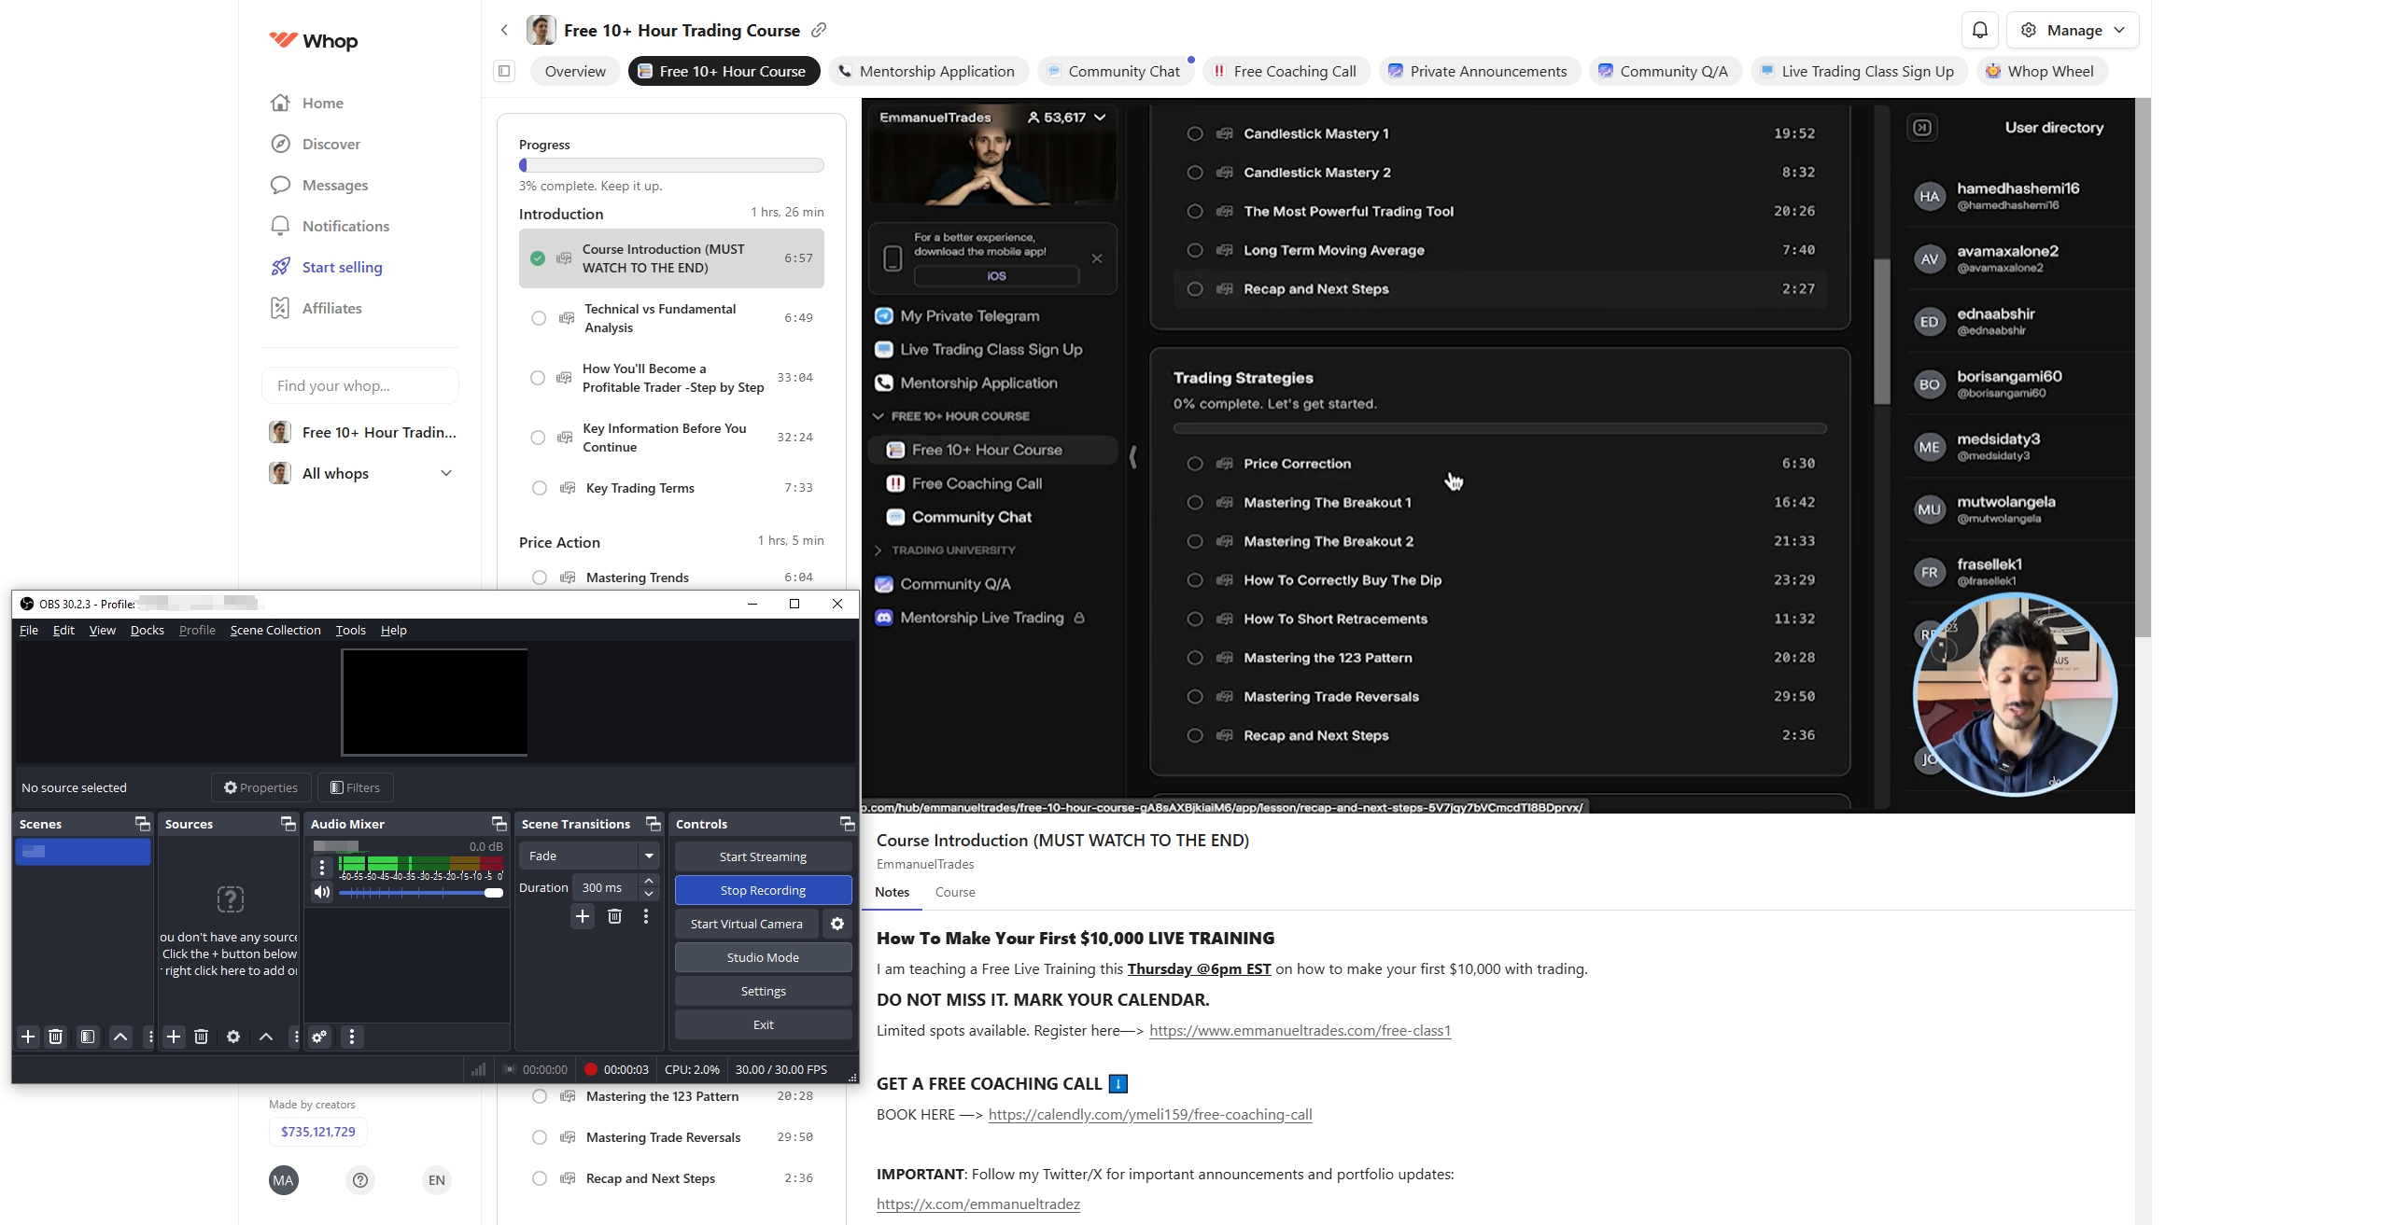Mark Technical vs Fundamental Analysis lesson complete
Image resolution: width=2390 pixels, height=1225 pixels.
539,318
